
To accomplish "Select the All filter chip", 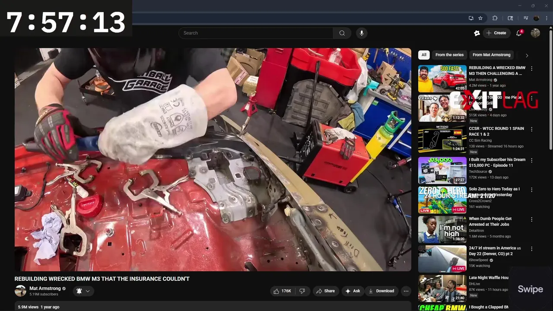I will (x=424, y=55).
